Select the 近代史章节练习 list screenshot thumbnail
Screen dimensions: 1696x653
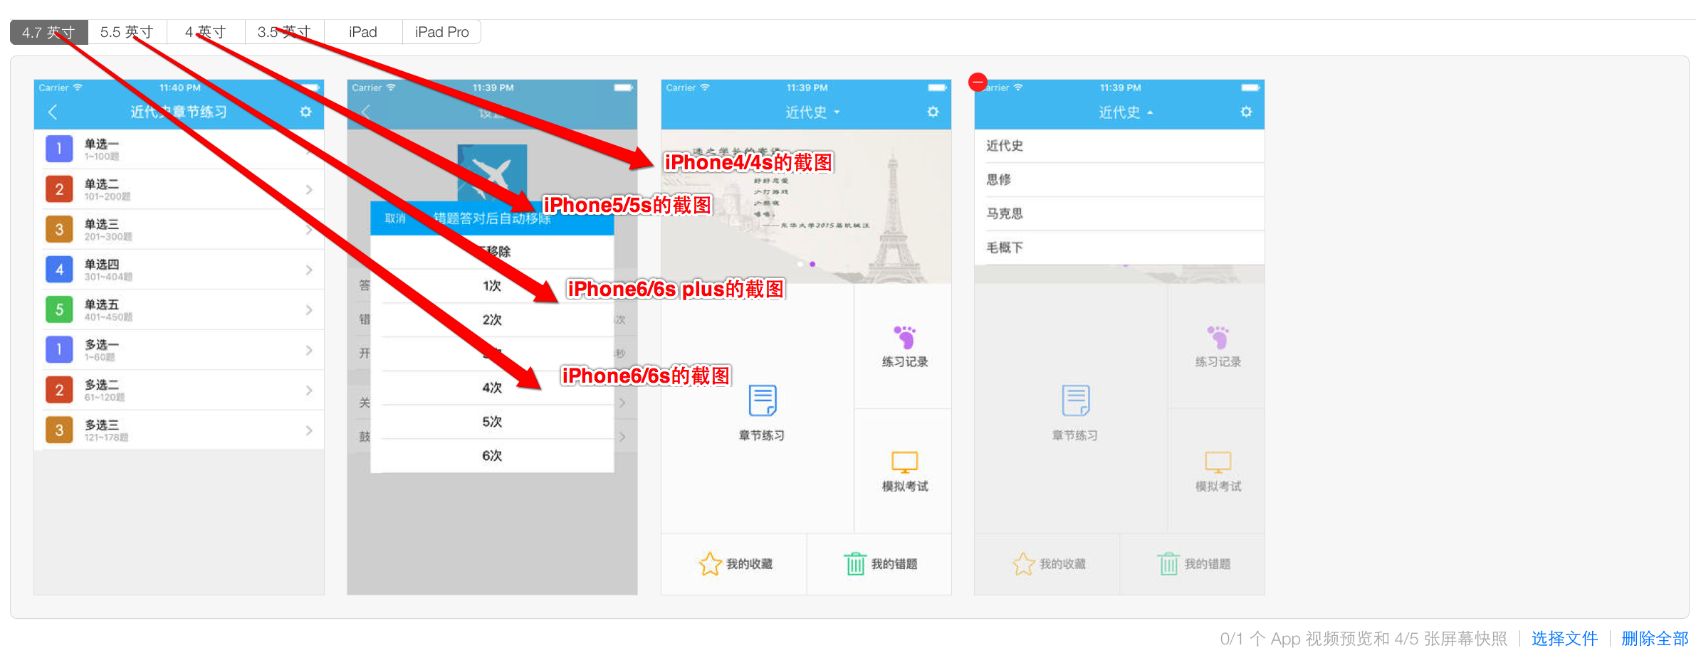tap(179, 337)
